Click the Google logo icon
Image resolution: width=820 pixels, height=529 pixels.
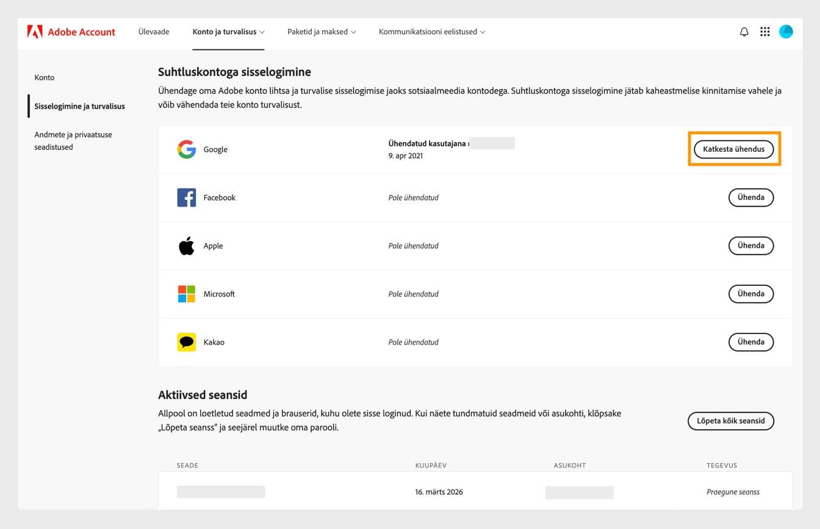click(x=187, y=149)
